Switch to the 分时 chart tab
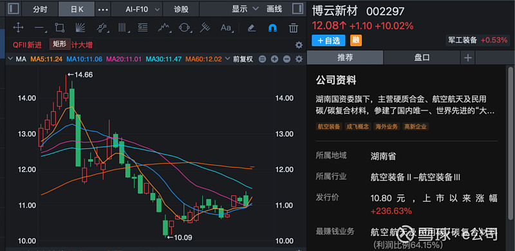The image size is (515, 251). [x=40, y=10]
